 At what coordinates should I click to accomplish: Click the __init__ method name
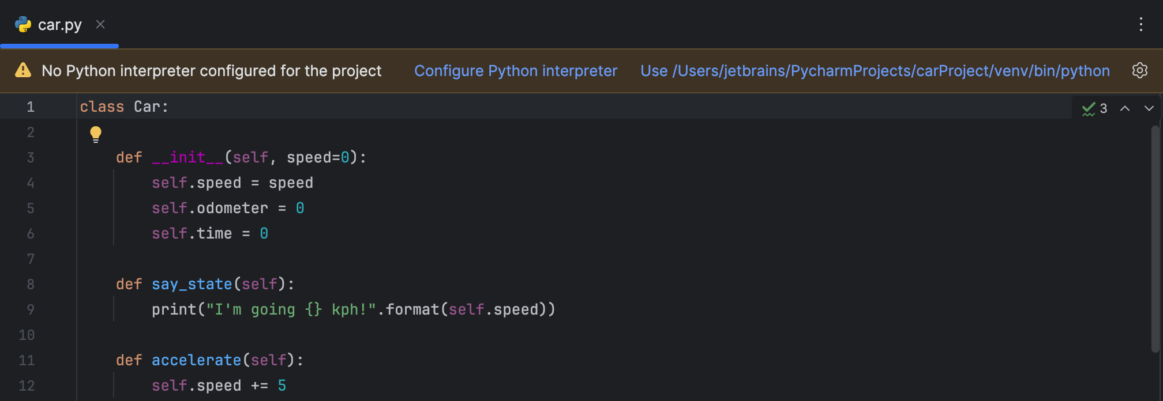coord(187,158)
